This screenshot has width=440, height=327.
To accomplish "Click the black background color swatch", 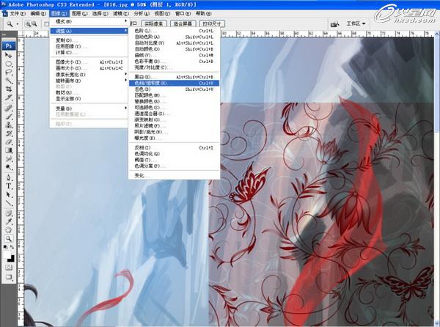I will click(11, 259).
